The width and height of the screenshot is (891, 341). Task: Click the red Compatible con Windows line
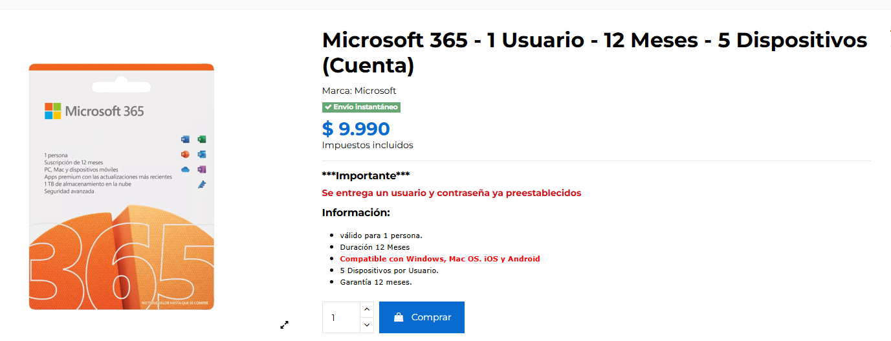point(439,259)
